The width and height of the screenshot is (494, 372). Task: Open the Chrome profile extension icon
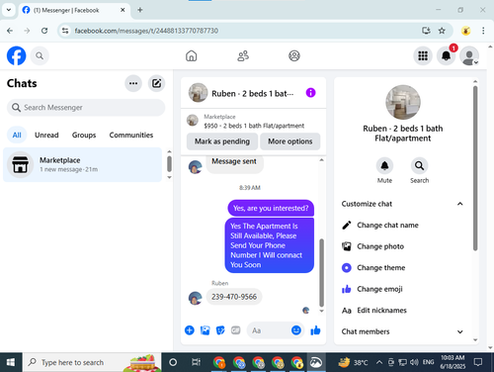click(x=465, y=31)
